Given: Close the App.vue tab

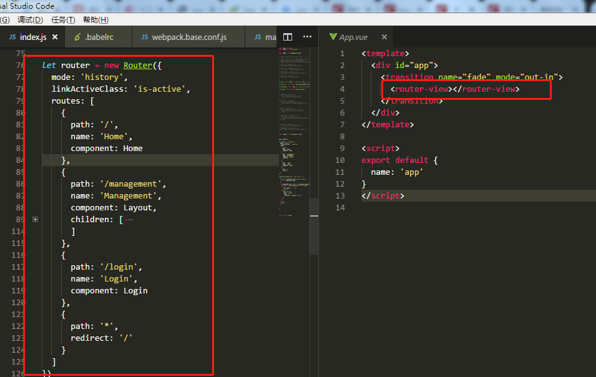Looking at the screenshot, I should point(384,37).
